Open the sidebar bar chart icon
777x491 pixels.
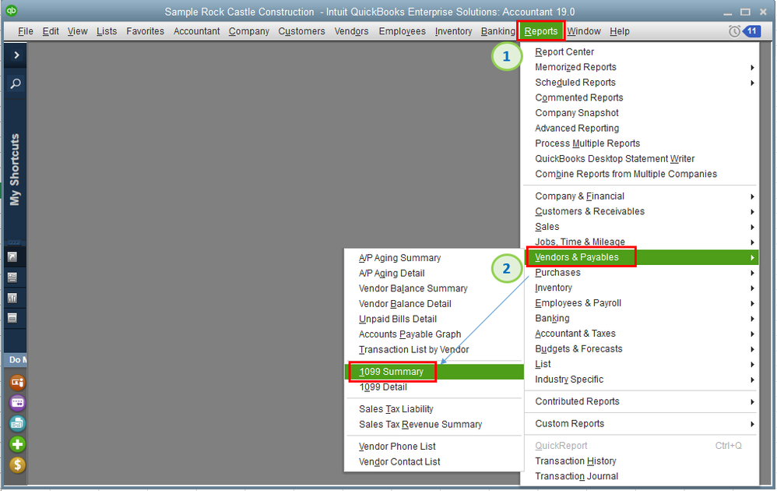[12, 298]
